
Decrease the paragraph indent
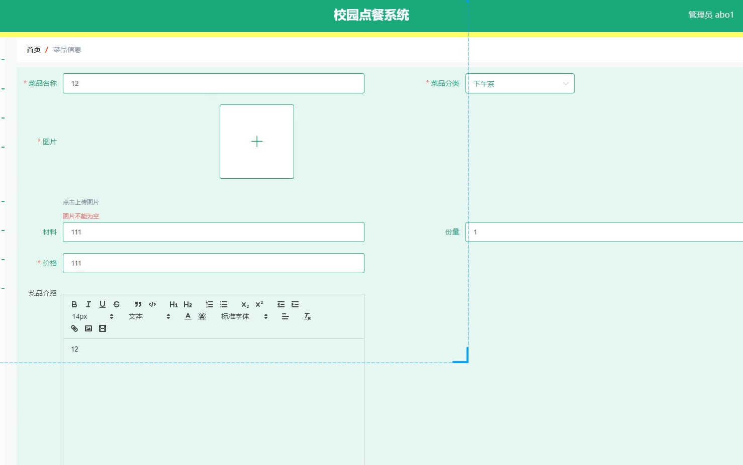281,304
